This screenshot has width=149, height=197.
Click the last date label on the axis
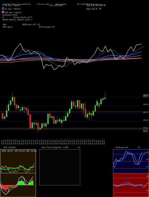pyautogui.click(x=104, y=142)
